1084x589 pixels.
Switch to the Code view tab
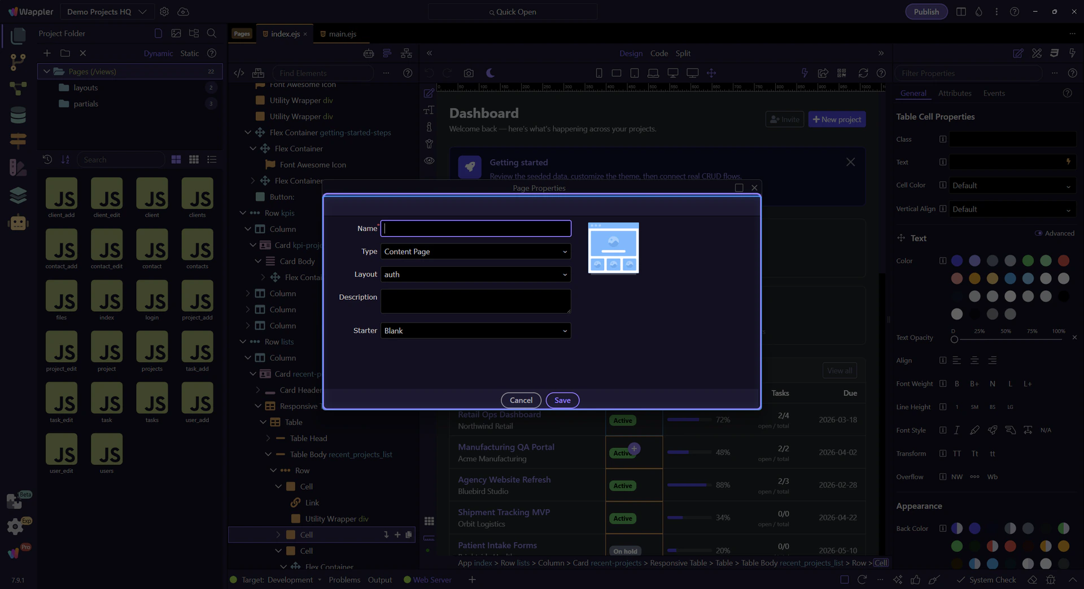click(x=659, y=53)
